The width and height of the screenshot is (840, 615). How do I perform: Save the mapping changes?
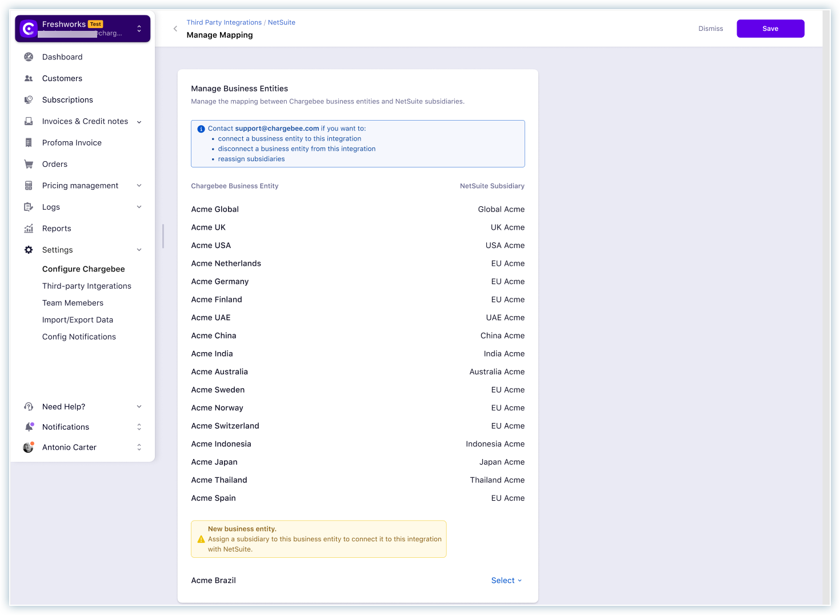tap(770, 29)
